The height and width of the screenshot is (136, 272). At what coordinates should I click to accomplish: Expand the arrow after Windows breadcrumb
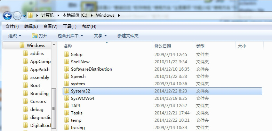[119, 15]
